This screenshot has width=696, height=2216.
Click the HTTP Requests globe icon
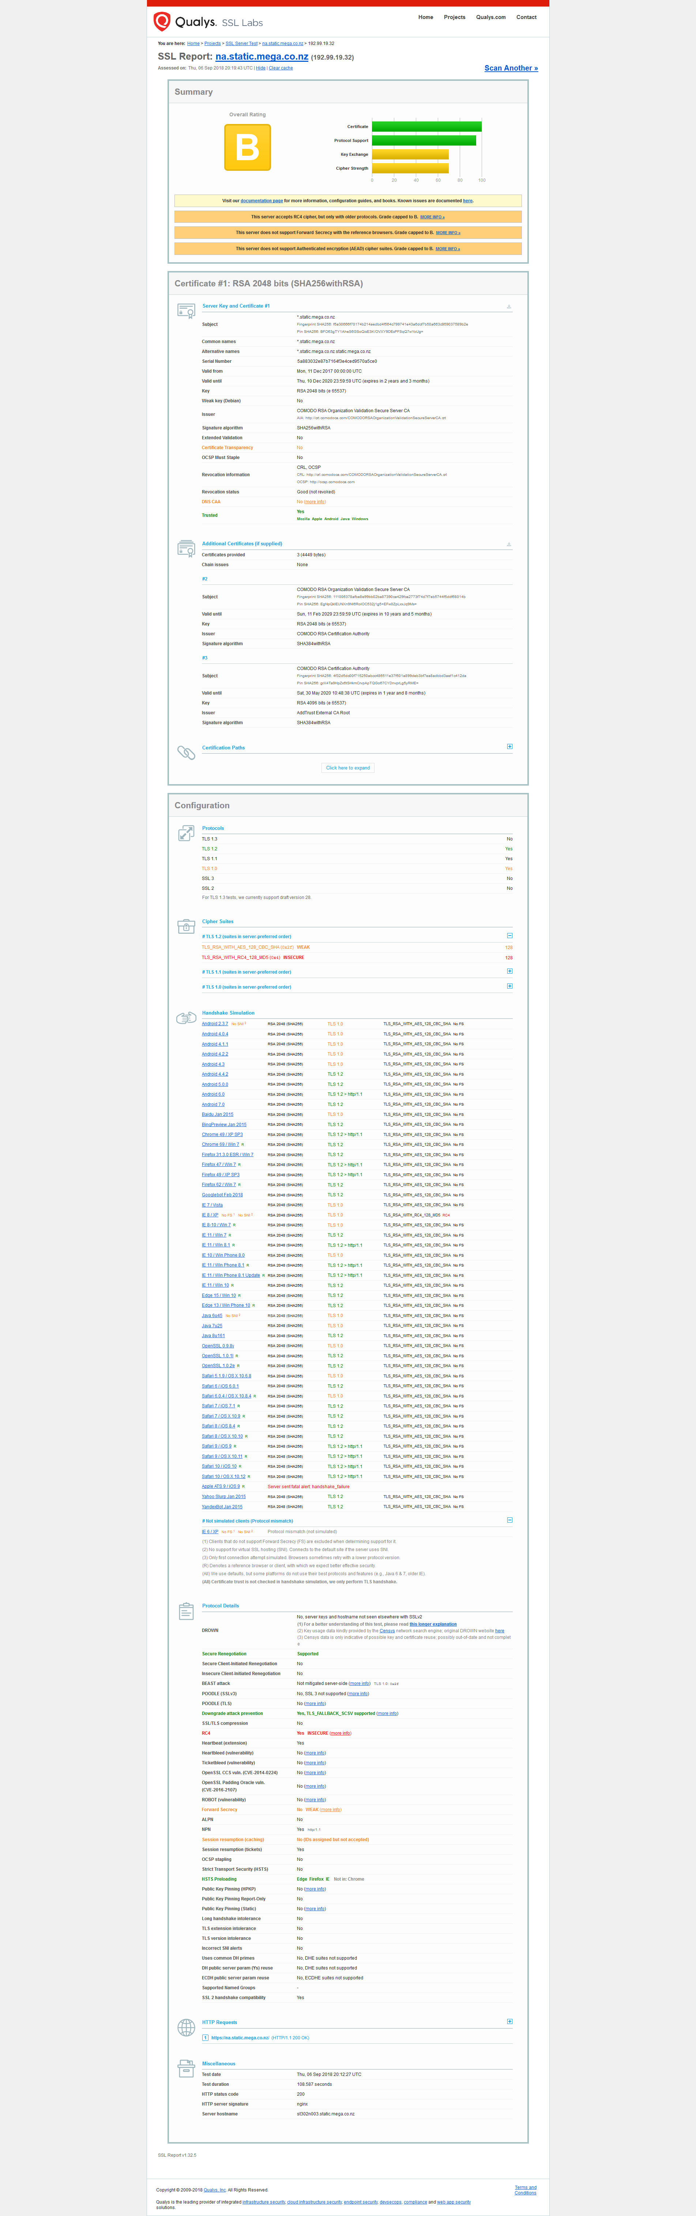[x=186, y=2028]
